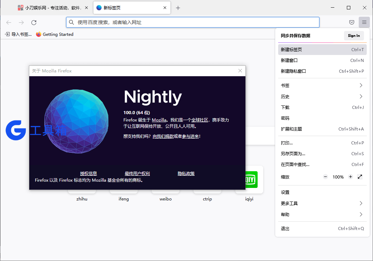Reload the current page
The width and height of the screenshot is (373, 261).
[34, 22]
